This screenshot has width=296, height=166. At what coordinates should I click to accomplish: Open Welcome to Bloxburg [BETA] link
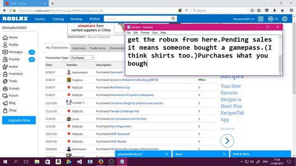[140, 80]
